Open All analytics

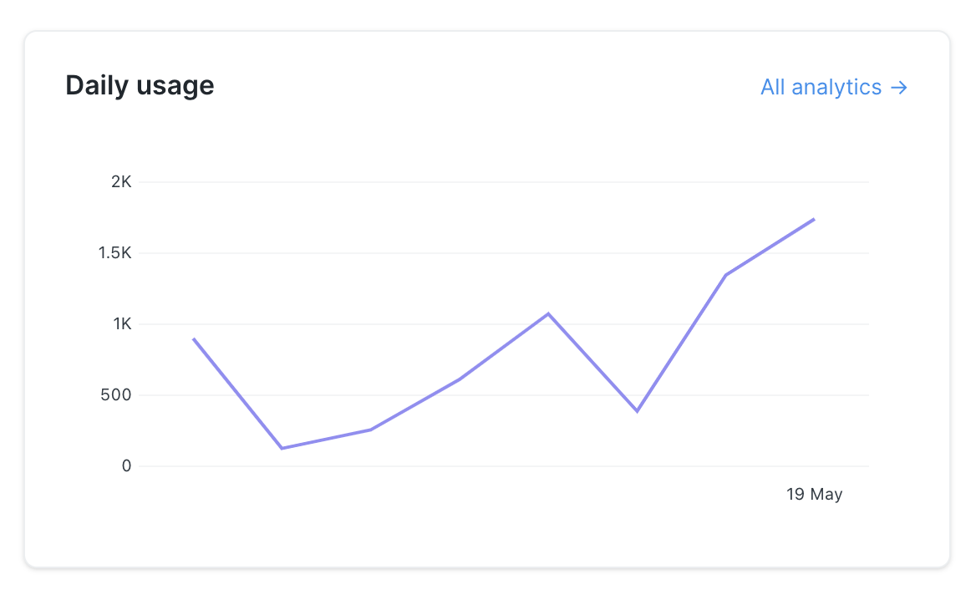pos(821,87)
